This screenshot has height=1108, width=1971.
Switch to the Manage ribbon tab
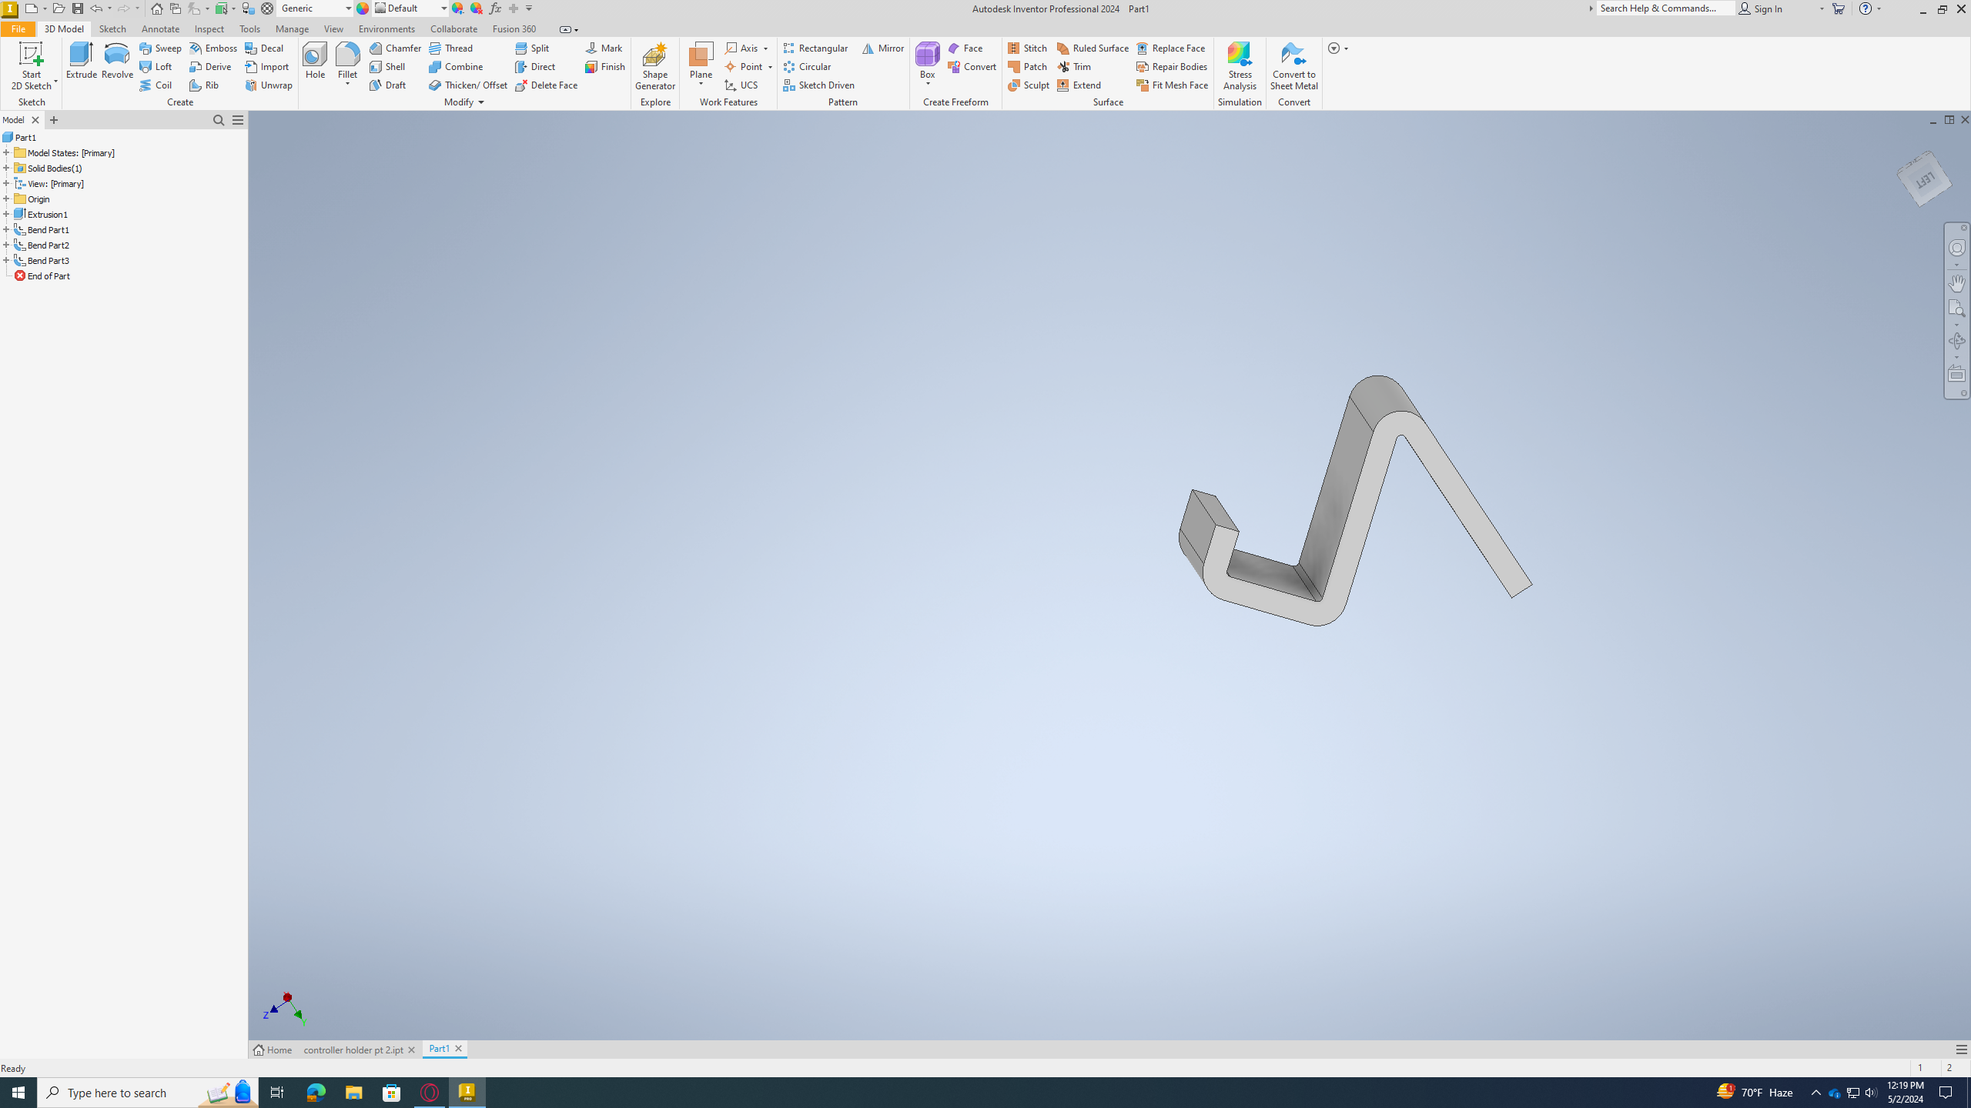[x=292, y=28]
